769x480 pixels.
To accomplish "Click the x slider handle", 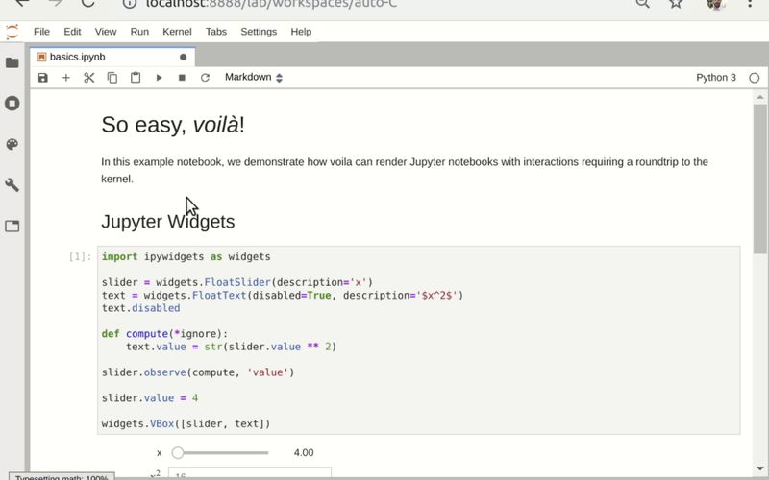I will (178, 453).
